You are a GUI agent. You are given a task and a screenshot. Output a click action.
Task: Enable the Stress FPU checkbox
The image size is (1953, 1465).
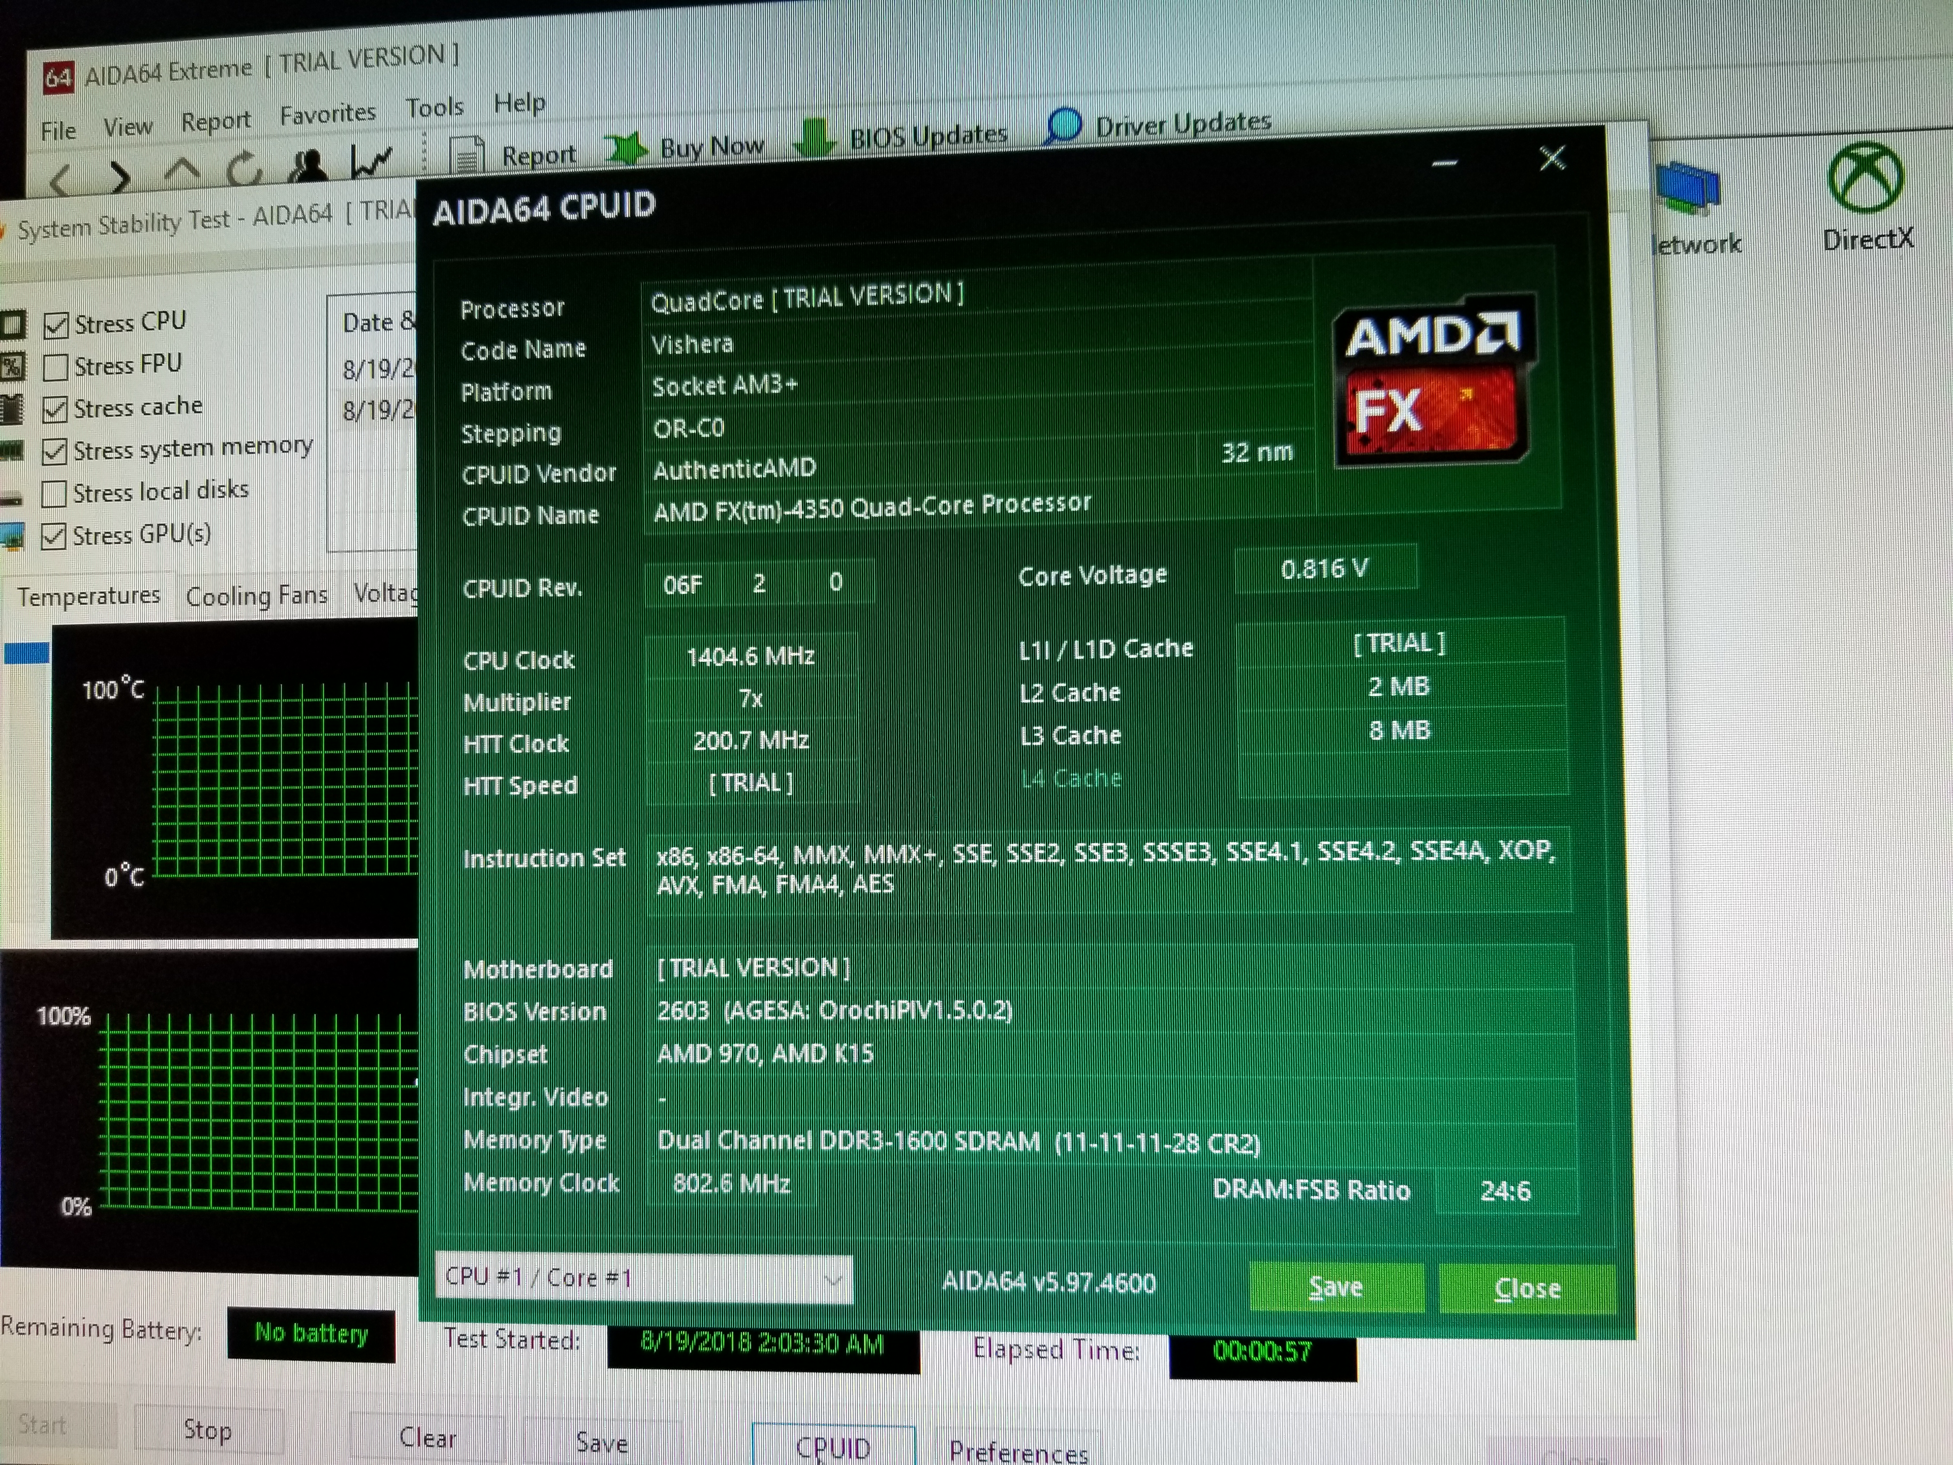(x=56, y=367)
